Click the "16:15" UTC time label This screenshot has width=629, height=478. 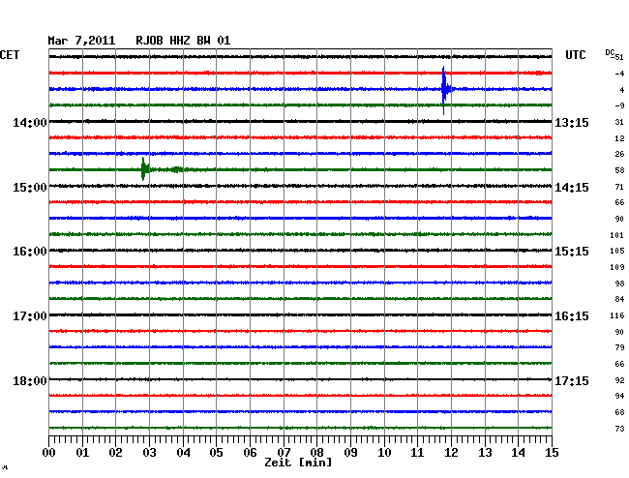tap(572, 316)
